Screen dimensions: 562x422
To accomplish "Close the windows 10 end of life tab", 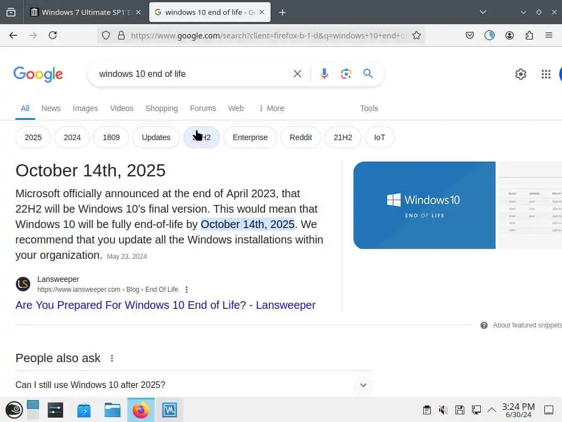I will tap(262, 12).
